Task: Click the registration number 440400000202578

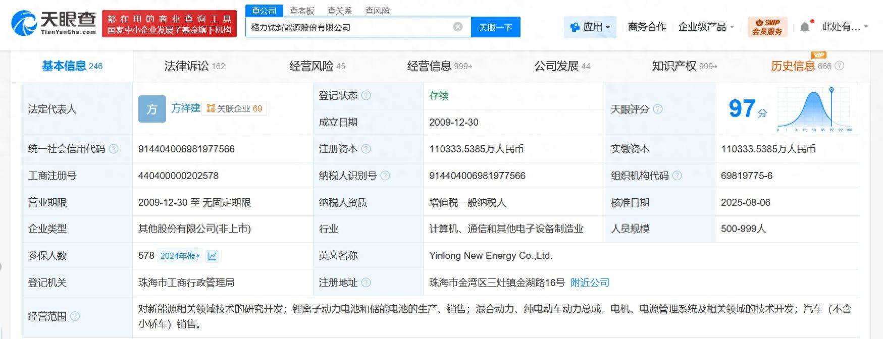Action: pos(178,176)
